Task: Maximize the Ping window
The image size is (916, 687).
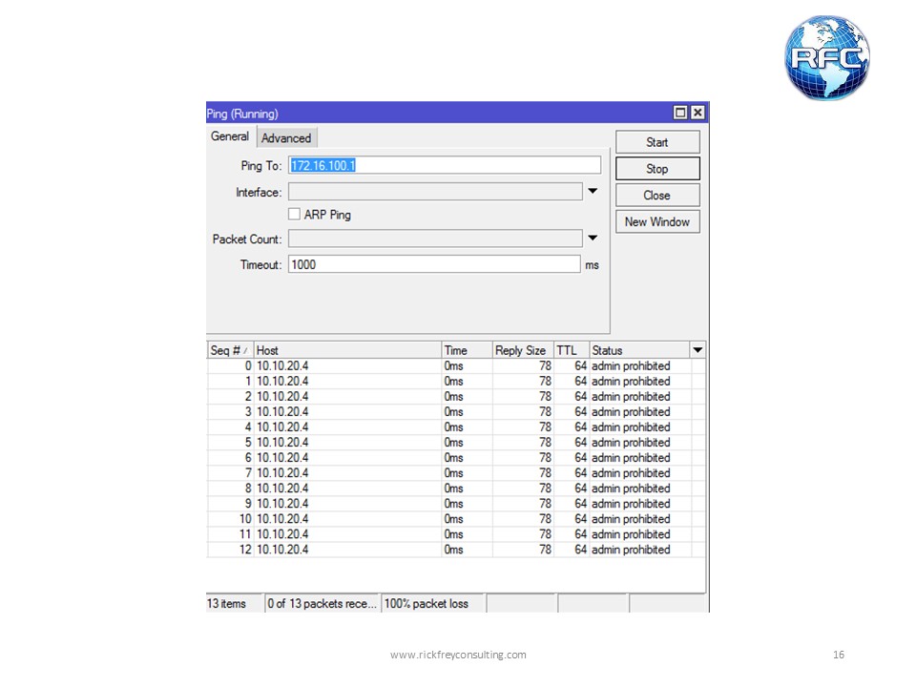Action: (680, 113)
